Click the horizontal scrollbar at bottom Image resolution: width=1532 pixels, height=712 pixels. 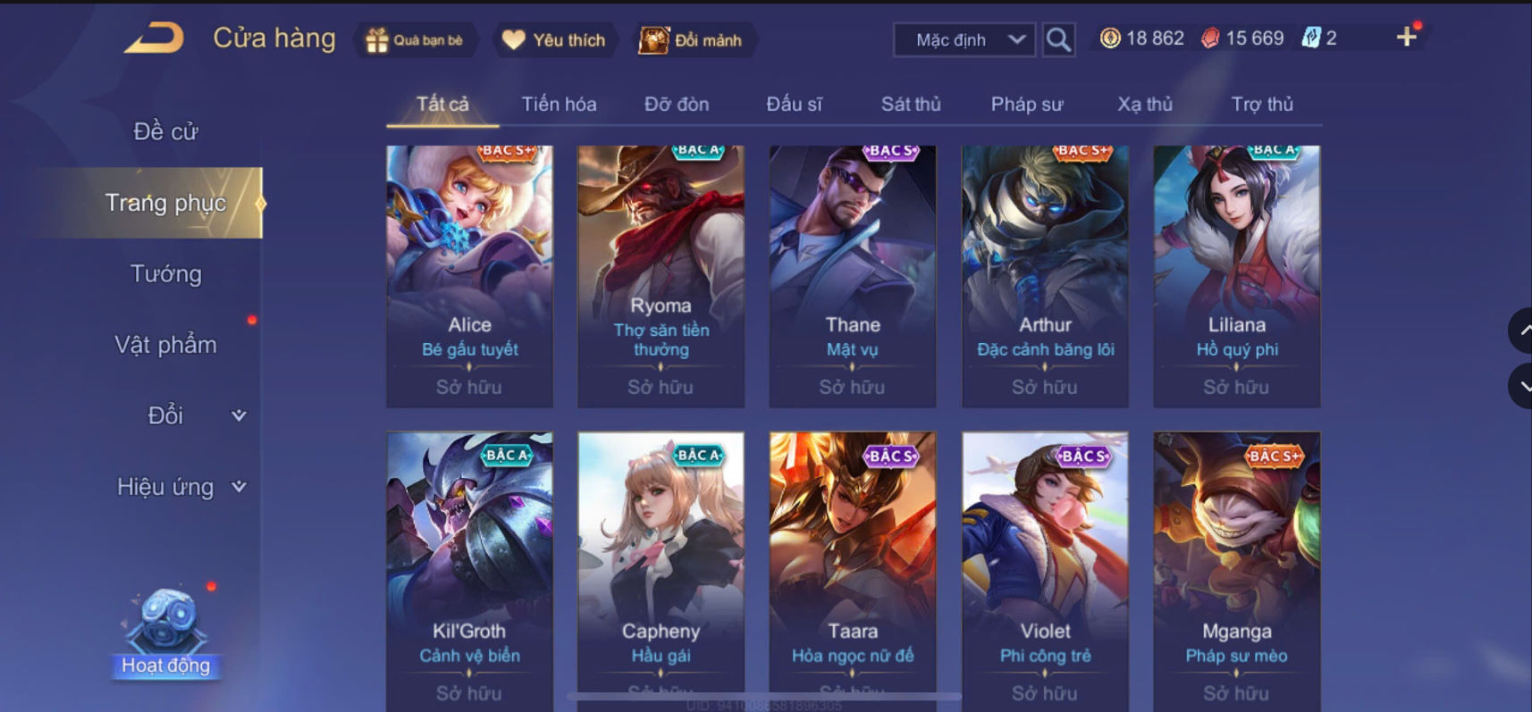coord(764,696)
